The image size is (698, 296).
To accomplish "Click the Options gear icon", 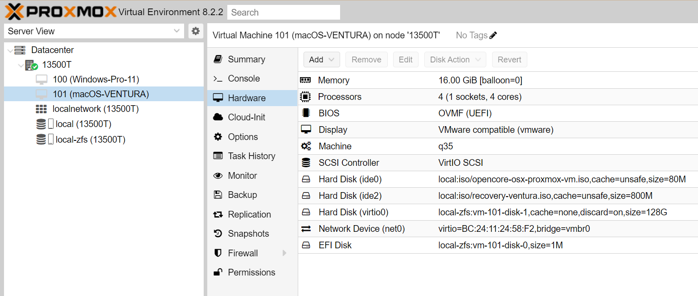I will [x=218, y=137].
